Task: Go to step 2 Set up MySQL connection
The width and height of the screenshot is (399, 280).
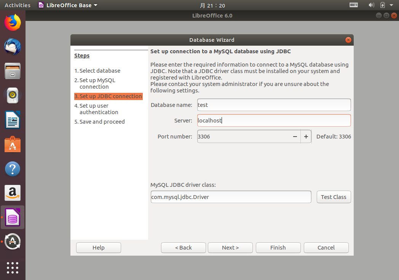Action: [x=95, y=83]
